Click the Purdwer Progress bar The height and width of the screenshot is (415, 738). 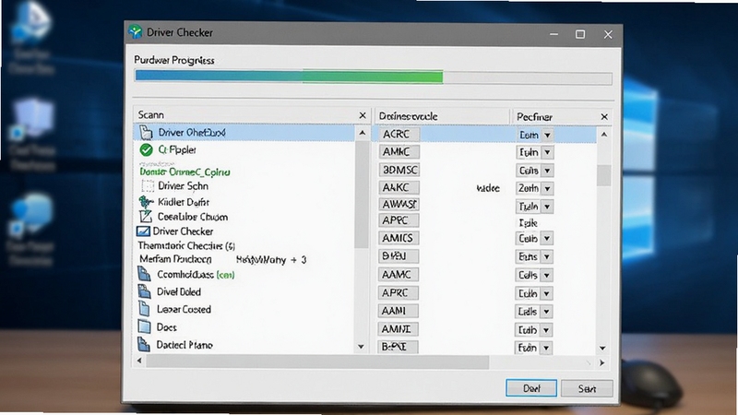click(374, 77)
